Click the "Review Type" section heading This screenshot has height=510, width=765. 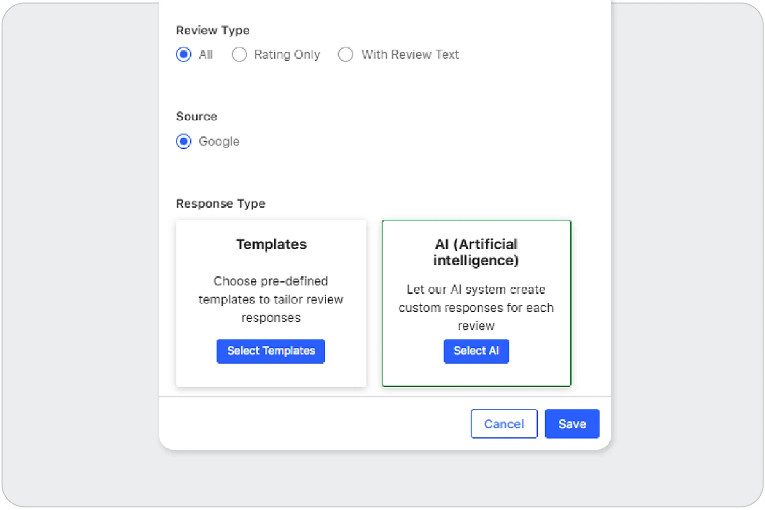click(x=213, y=30)
